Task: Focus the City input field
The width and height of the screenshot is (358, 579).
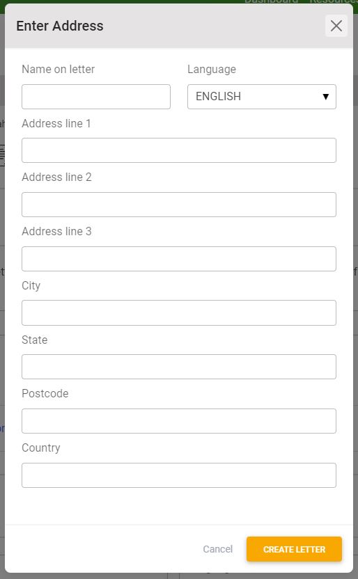Action: (x=179, y=312)
